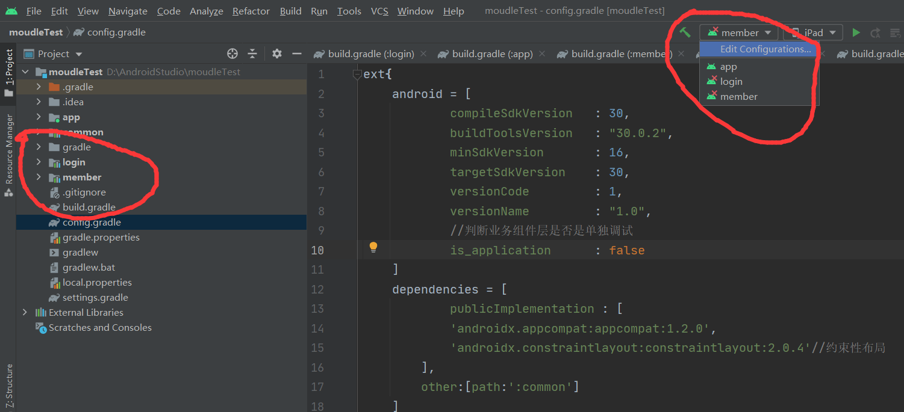The image size is (904, 412).
Task: Click the yellow lightbulb intention icon
Action: click(373, 247)
